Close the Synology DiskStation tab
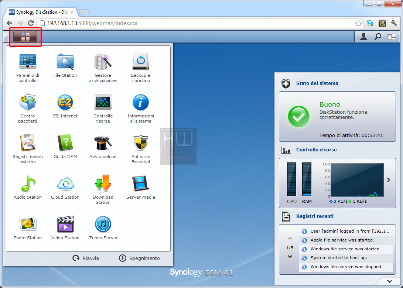Image resolution: width=403 pixels, height=288 pixels. [x=71, y=12]
